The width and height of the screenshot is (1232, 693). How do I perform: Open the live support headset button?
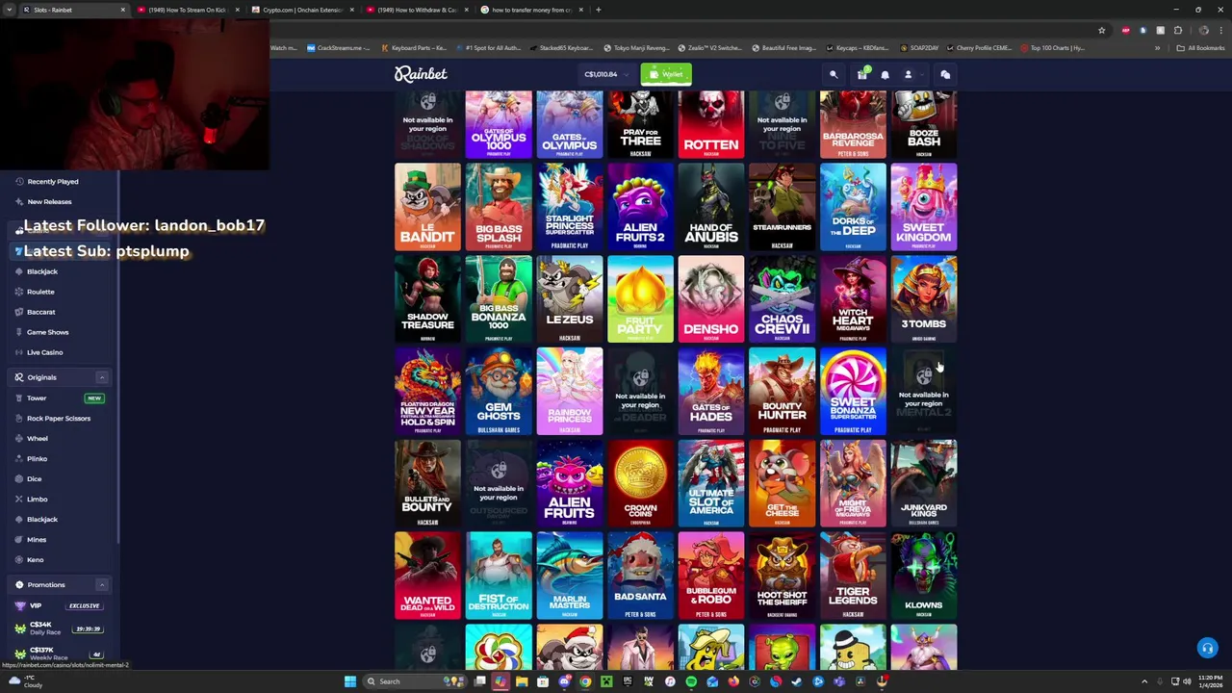[x=1207, y=648]
